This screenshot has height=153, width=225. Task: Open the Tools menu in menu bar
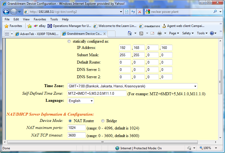click(54, 19)
